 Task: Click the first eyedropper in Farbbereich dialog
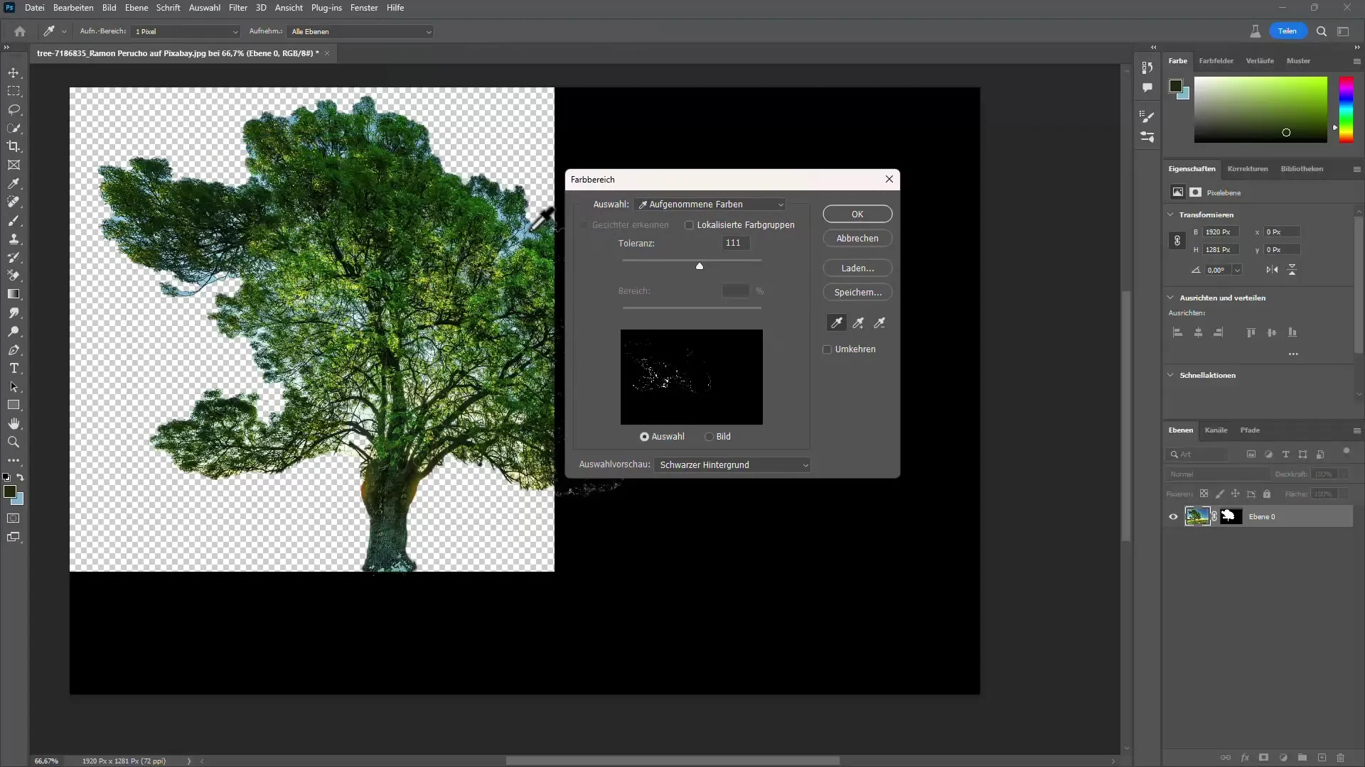(837, 323)
